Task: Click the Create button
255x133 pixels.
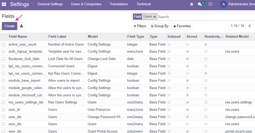Action: coord(10,26)
